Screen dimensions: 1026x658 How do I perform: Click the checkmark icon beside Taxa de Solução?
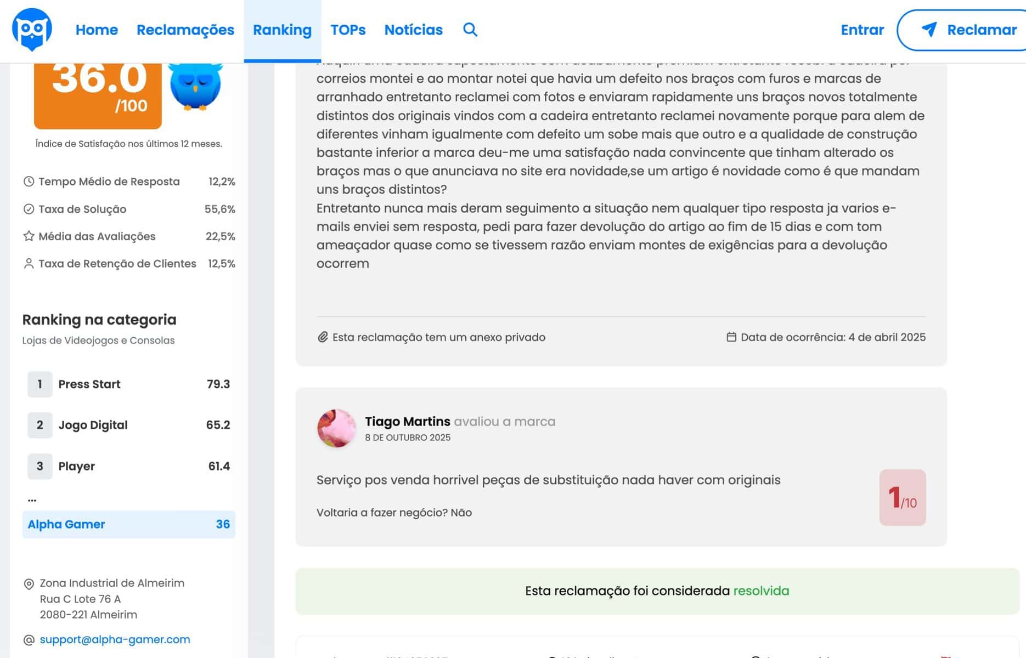pyautogui.click(x=29, y=209)
